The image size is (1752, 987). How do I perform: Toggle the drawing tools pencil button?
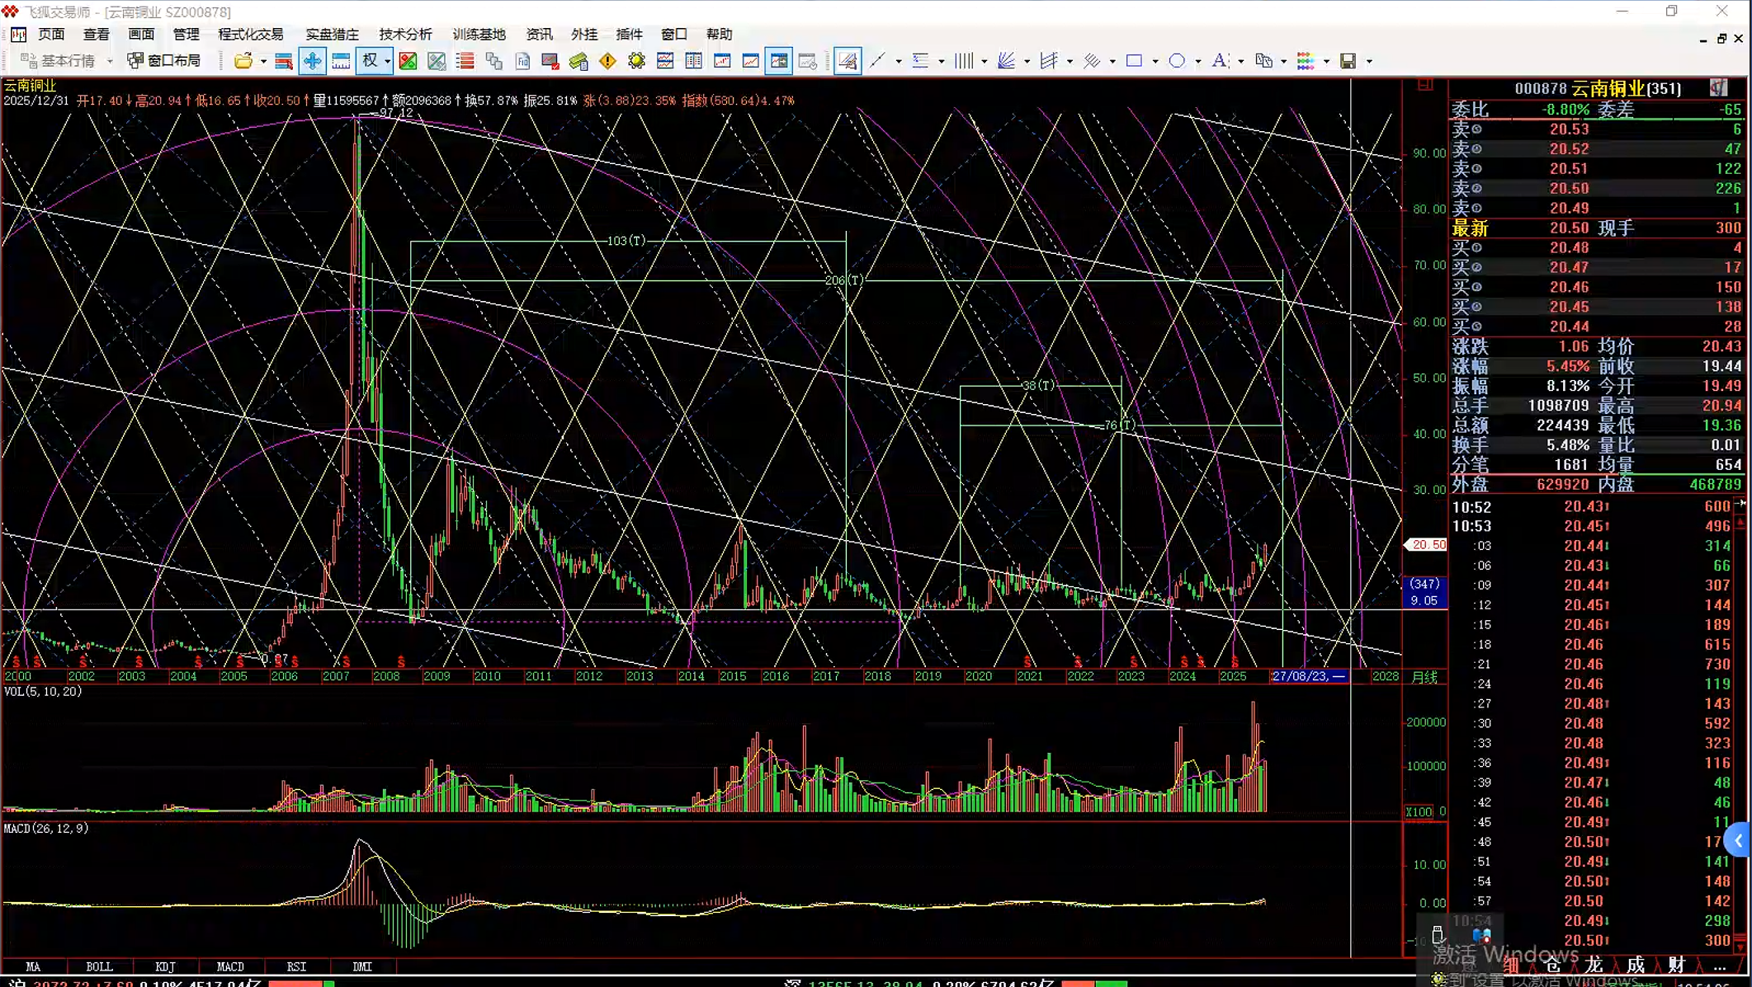coord(847,60)
